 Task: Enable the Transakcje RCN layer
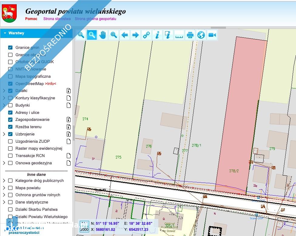pos(10,156)
